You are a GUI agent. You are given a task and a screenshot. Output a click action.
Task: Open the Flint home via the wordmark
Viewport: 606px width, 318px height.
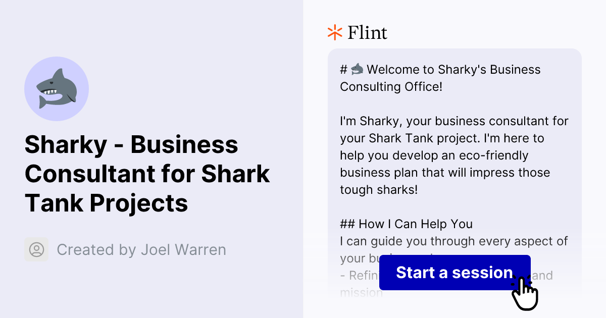(x=366, y=32)
